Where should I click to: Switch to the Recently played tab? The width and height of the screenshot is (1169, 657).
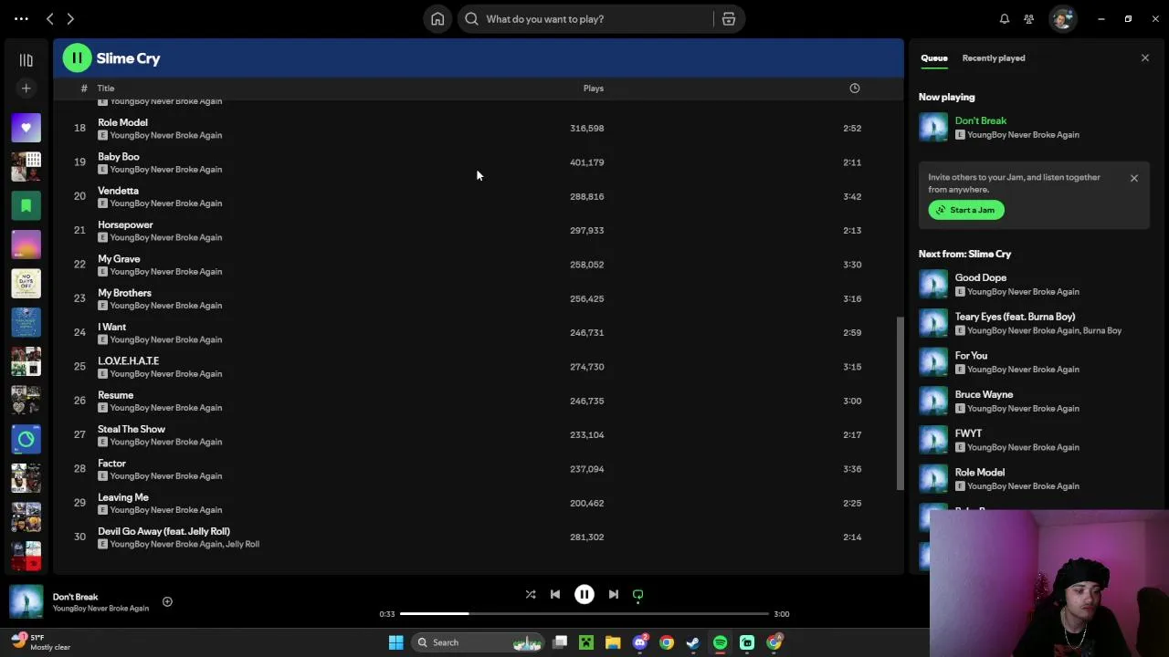pos(994,58)
